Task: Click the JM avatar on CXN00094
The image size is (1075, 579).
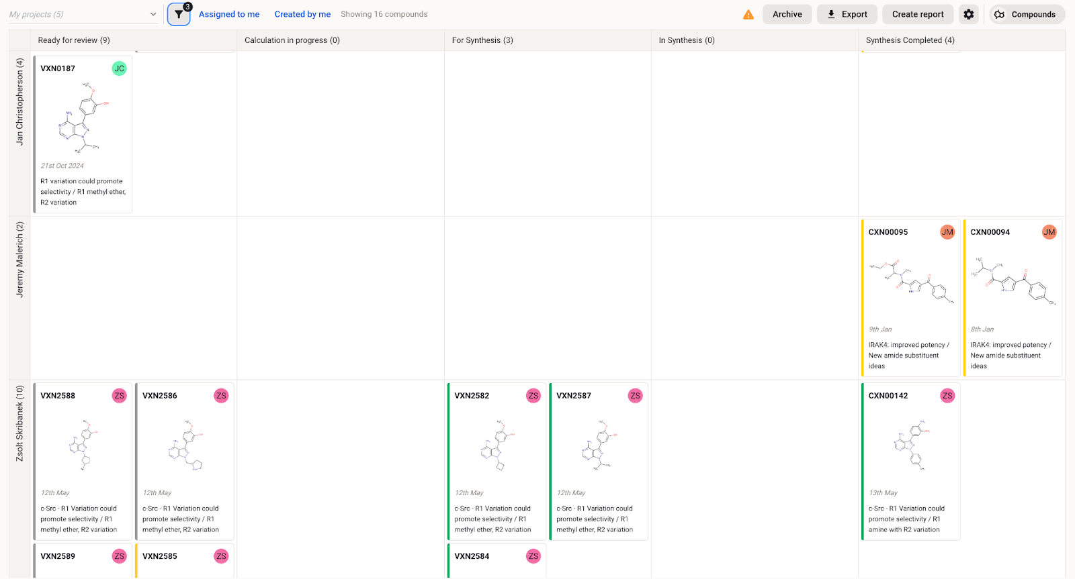Action: [1049, 232]
